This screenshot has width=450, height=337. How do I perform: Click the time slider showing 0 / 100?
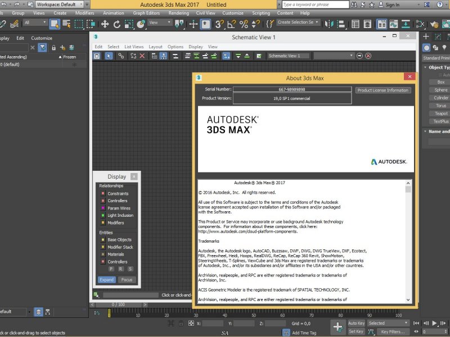pyautogui.click(x=118, y=304)
